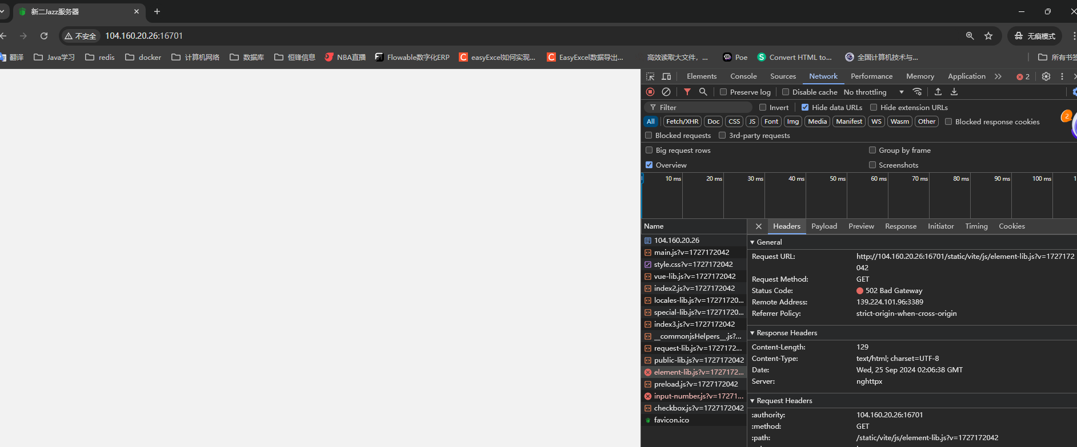1077x447 pixels.
Task: Collapse the Response Headers section
Action: (x=752, y=333)
